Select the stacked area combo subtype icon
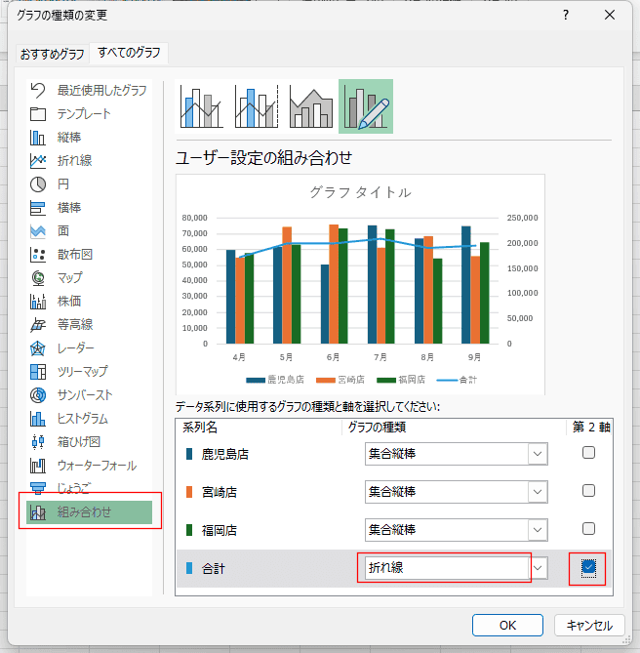The image size is (640, 653). 311,106
